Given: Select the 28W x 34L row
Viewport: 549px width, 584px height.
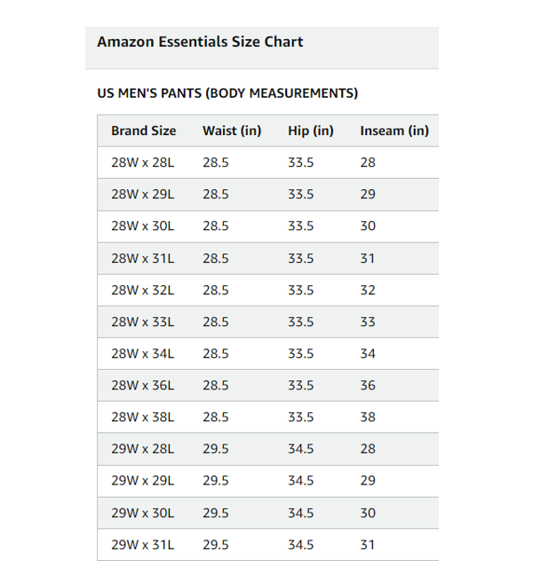Looking at the screenshot, I should point(268,354).
